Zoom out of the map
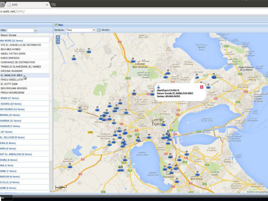 click(58, 42)
